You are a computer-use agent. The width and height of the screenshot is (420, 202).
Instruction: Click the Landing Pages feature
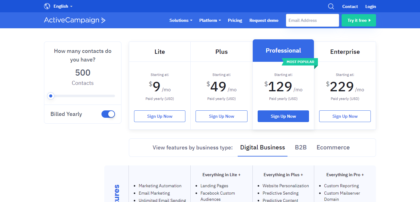click(214, 186)
